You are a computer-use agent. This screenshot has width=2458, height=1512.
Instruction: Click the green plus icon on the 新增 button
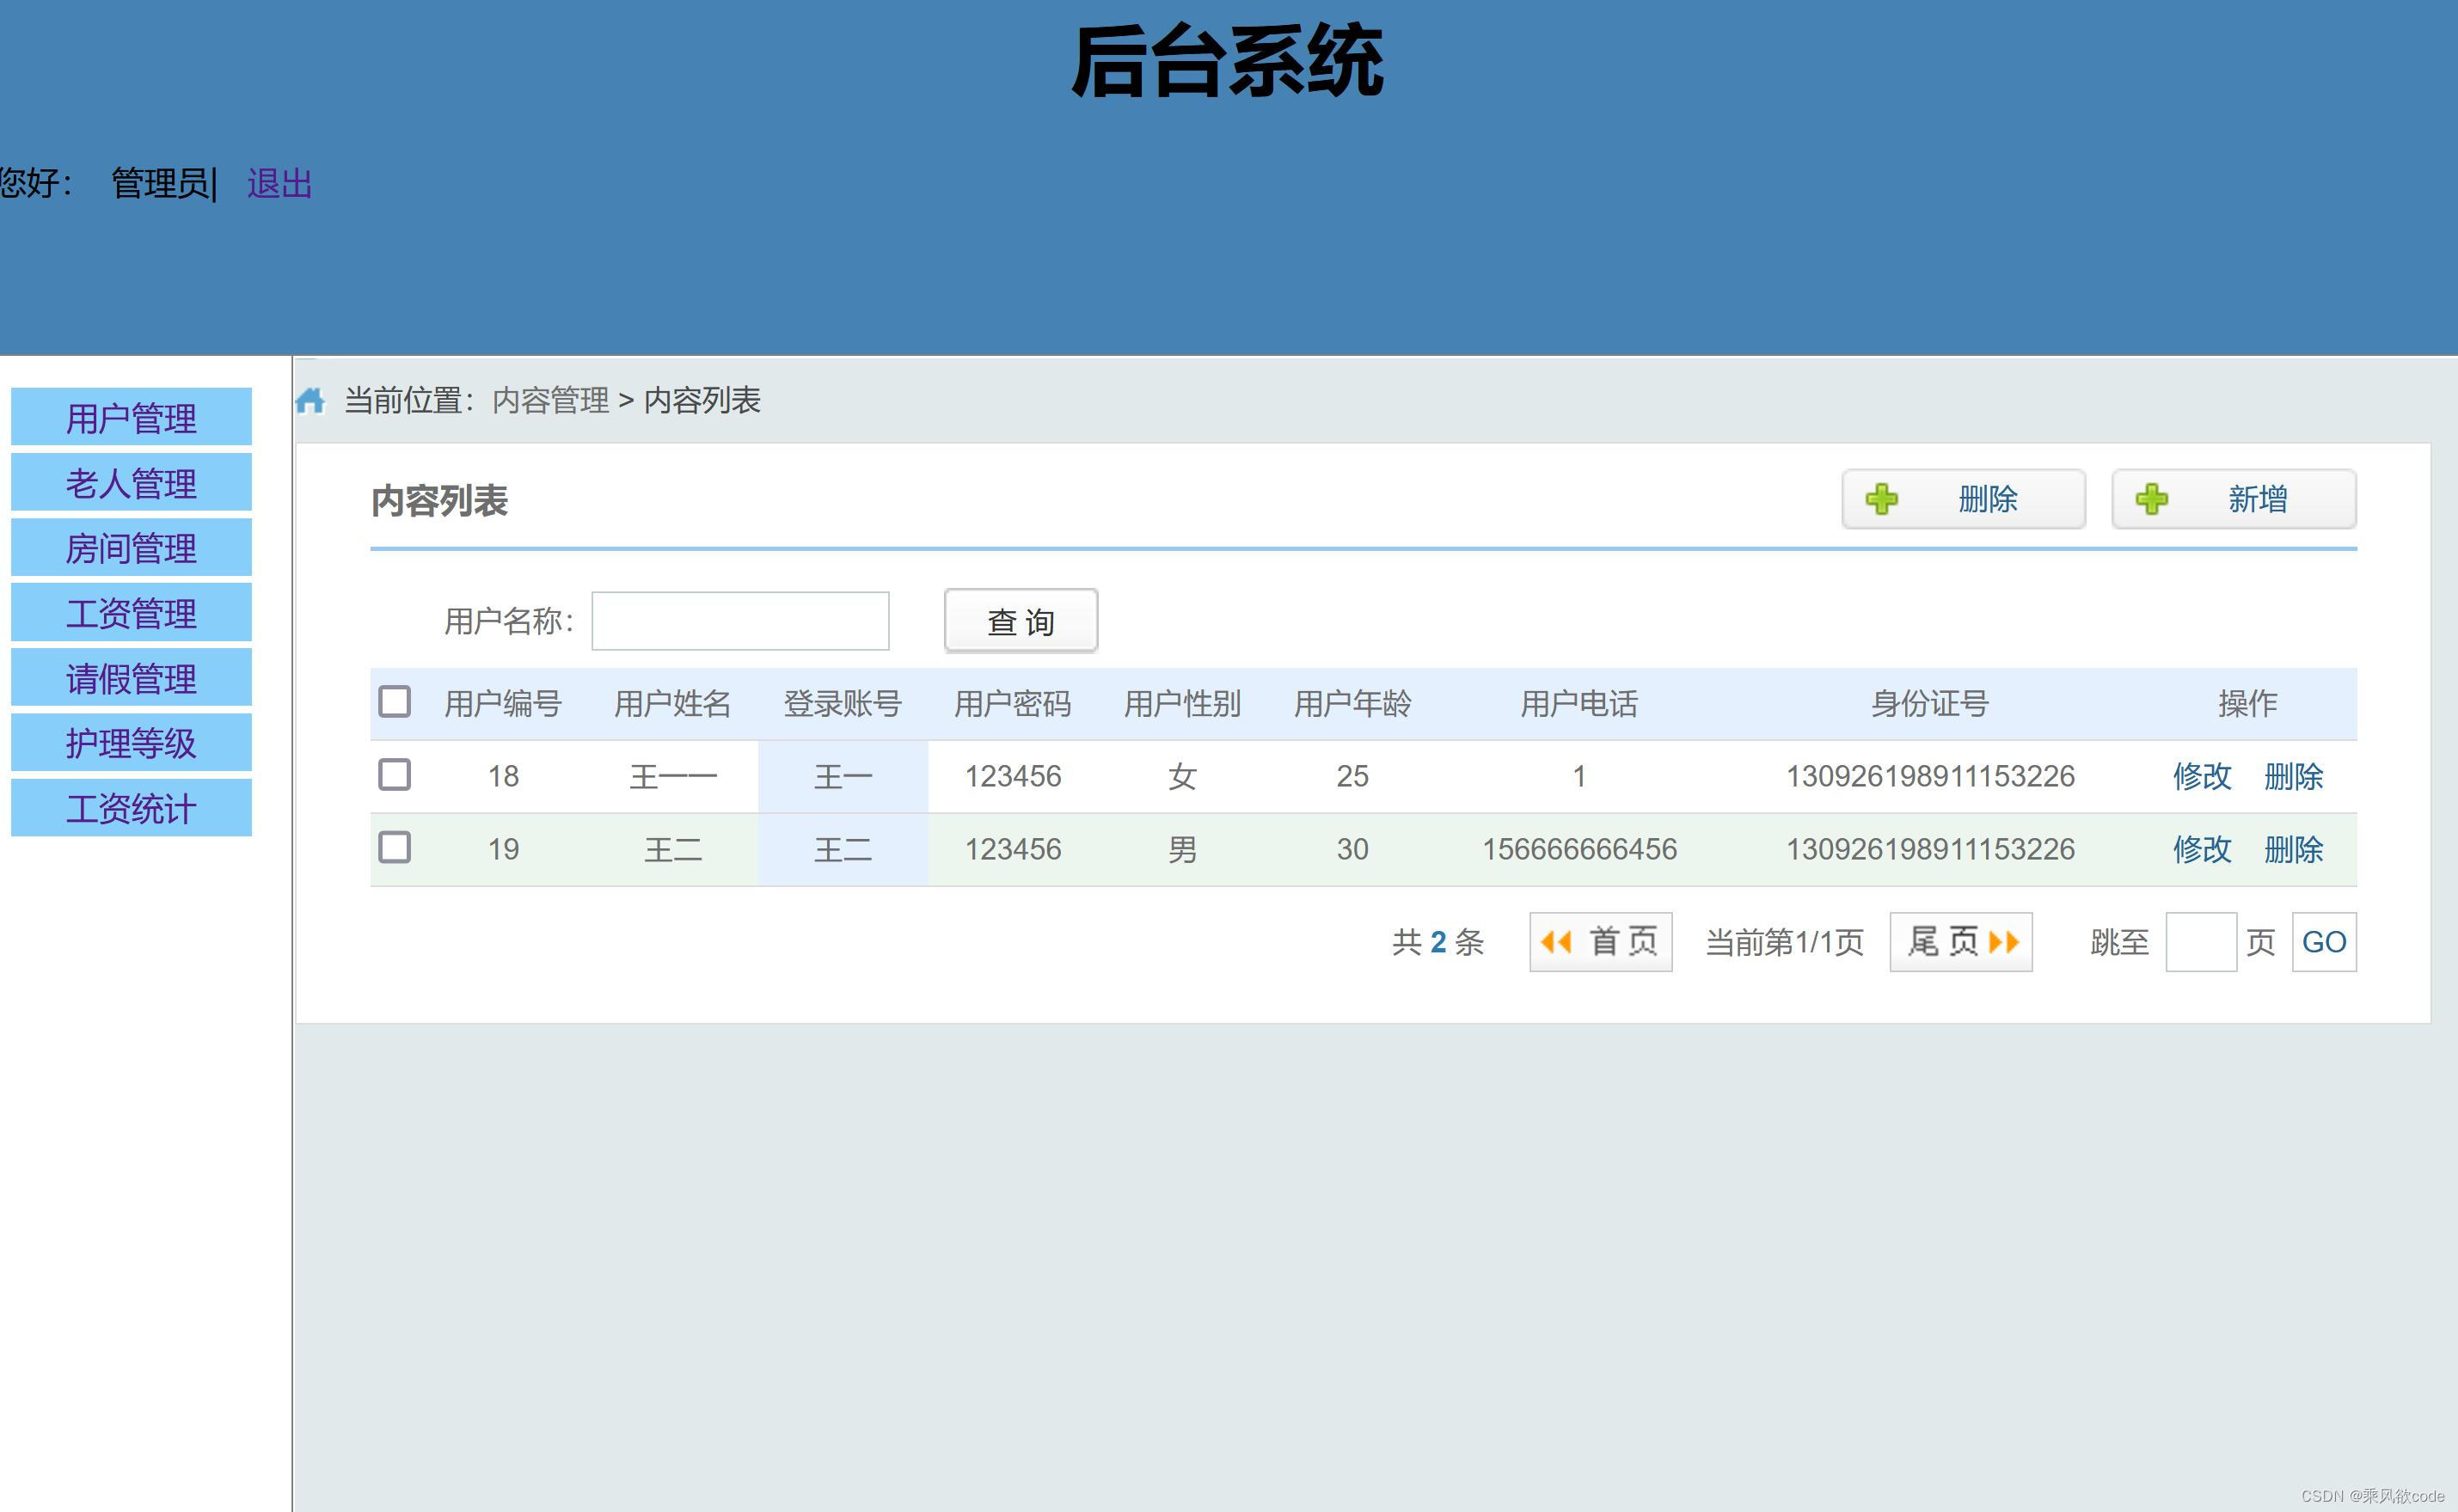[x=2154, y=499]
